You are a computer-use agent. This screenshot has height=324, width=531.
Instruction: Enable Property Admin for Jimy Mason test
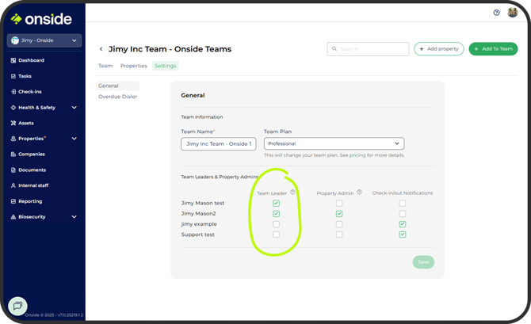pyautogui.click(x=339, y=204)
